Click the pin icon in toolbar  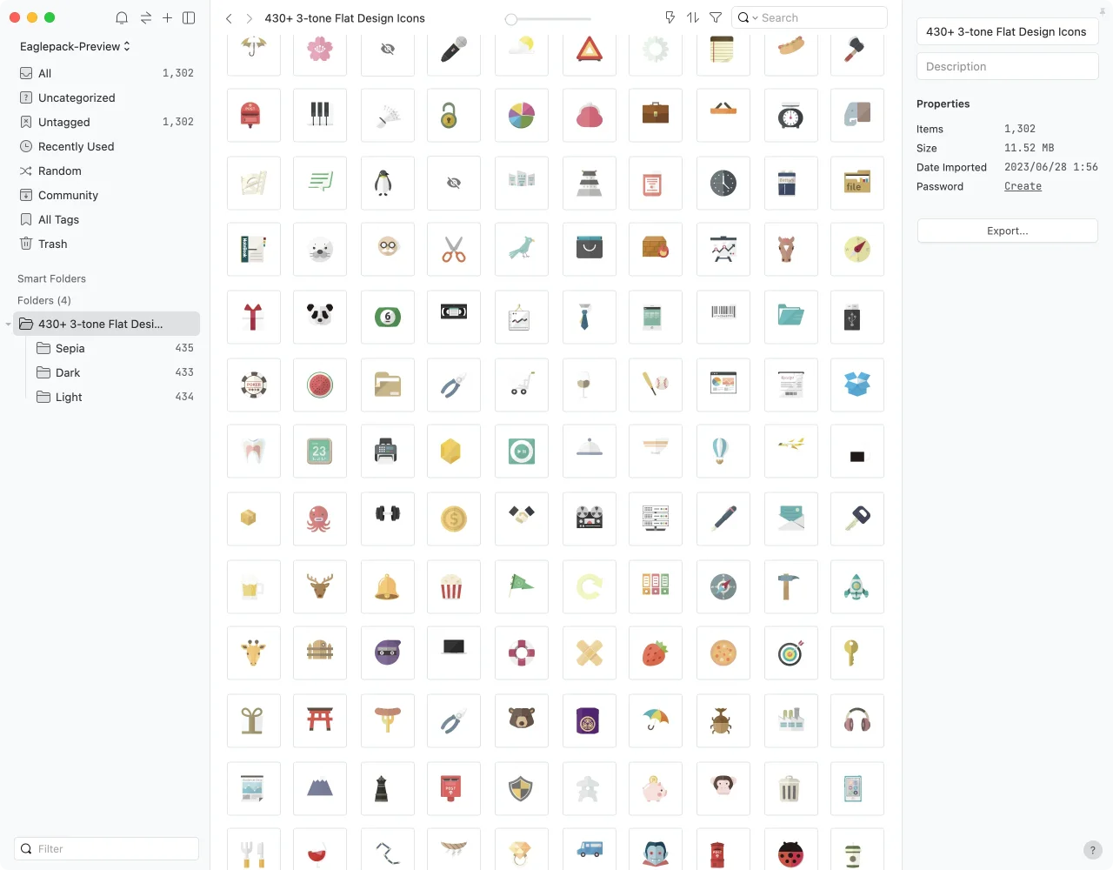point(670,17)
